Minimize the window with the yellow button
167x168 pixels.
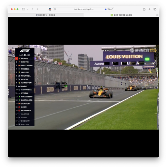pos(14,9)
